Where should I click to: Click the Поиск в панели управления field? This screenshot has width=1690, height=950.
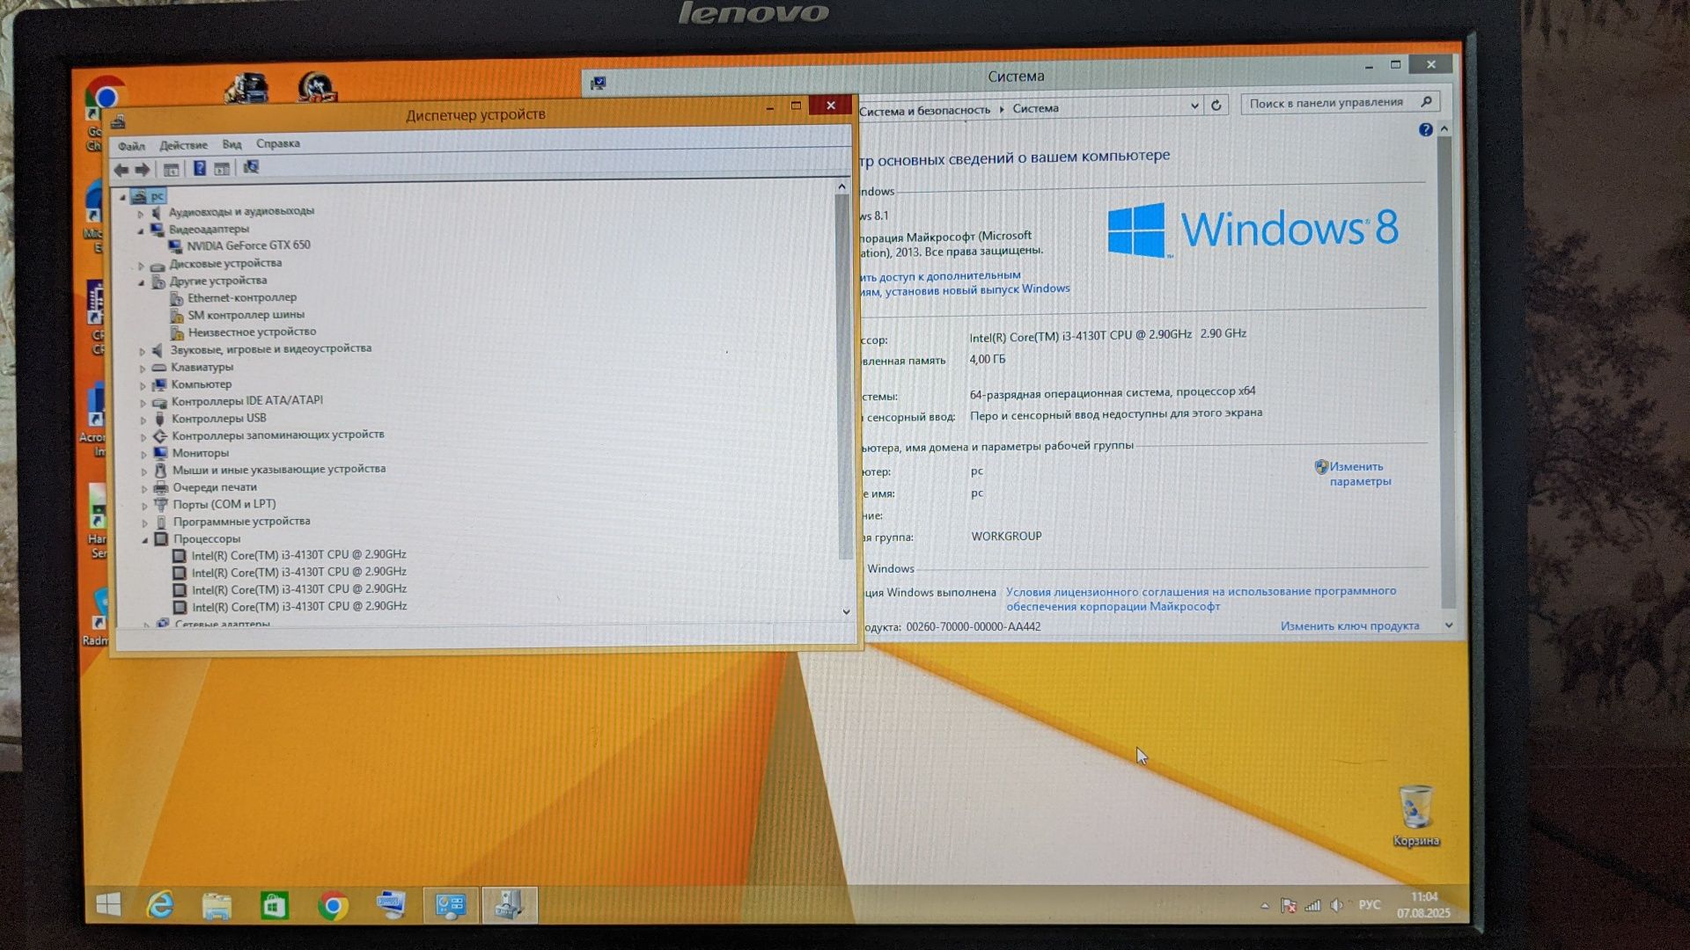click(1340, 103)
